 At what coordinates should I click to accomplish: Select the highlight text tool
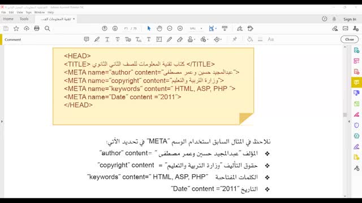(97, 39)
